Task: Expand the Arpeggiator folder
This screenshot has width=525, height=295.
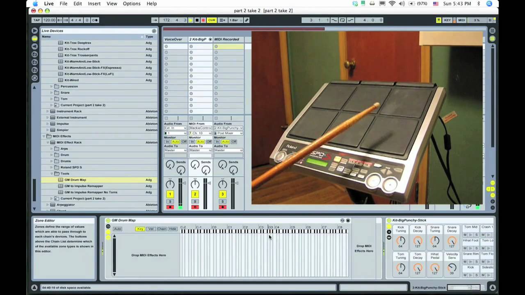Action: (x=48, y=205)
